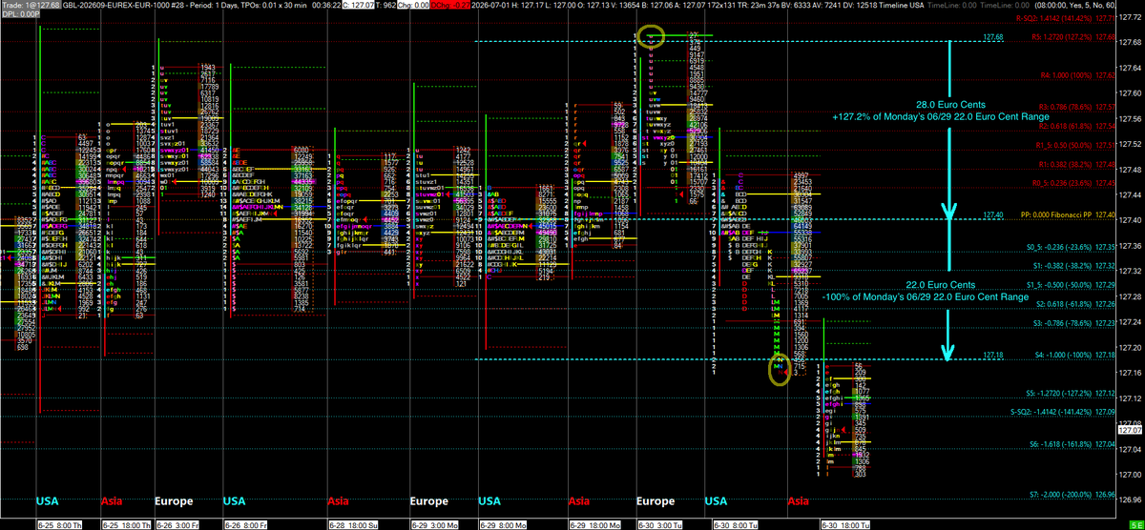Click the 'C: 127.07' close value
This screenshot has height=530, width=1145.
point(356,5)
